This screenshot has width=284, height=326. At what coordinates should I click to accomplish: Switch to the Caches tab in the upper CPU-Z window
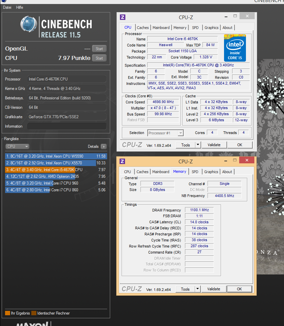(143, 28)
